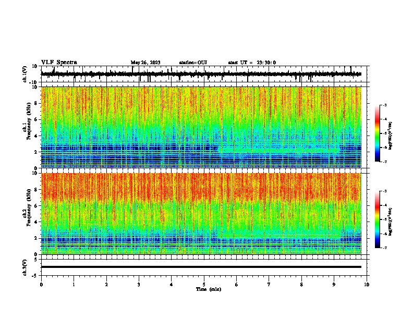The width and height of the screenshot is (413, 319).
Task: Click the log(PSD) label beside ch.2 color bar
Action: pyautogui.click(x=391, y=222)
